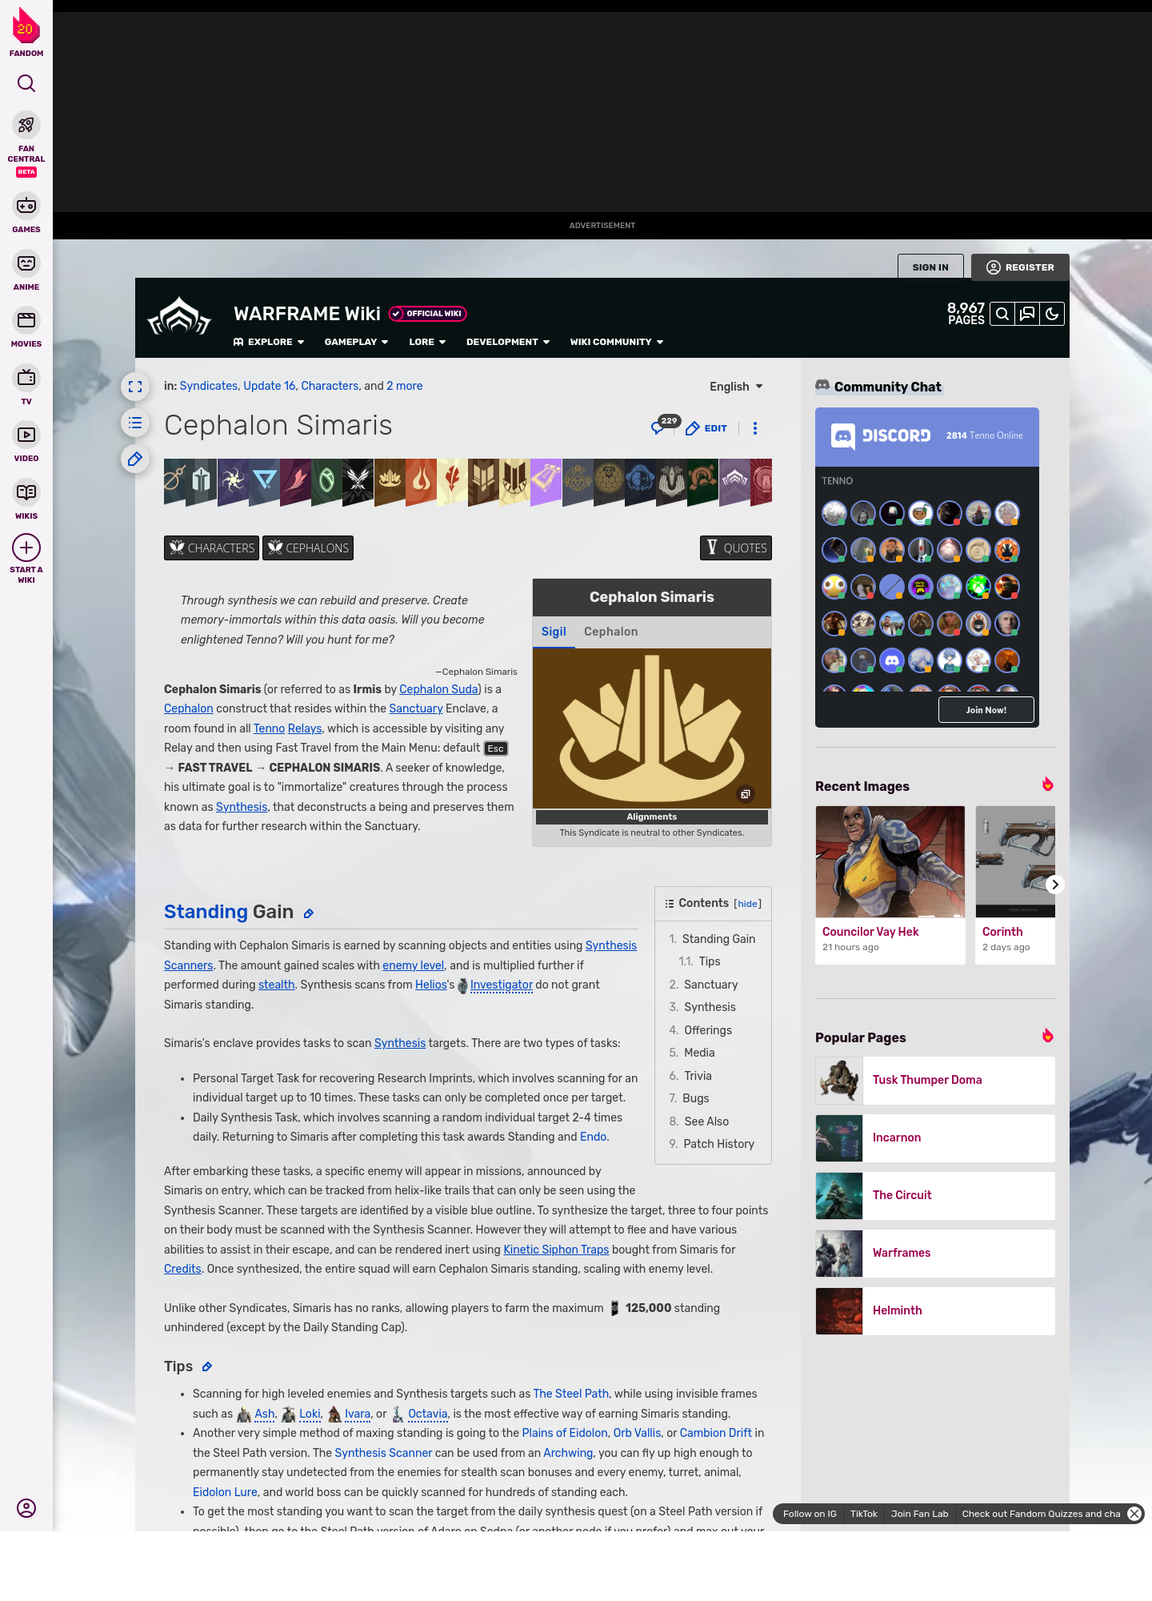Screen dimensions: 1152x1601
Task: Open the Helminth popular page
Action: (x=935, y=1310)
